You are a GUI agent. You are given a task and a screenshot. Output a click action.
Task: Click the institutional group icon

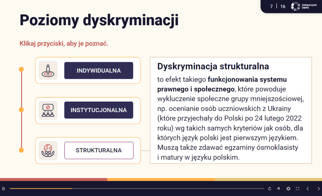click(x=48, y=110)
